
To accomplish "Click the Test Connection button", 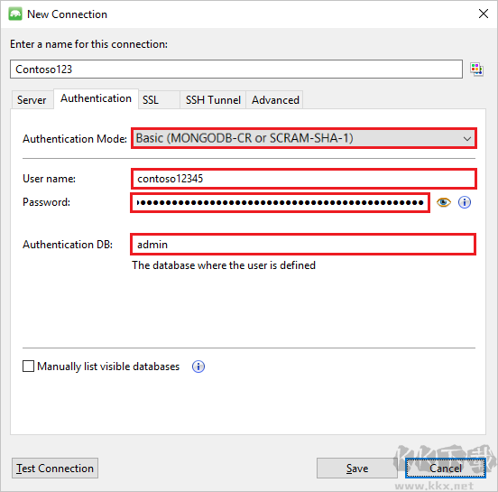I will (55, 469).
